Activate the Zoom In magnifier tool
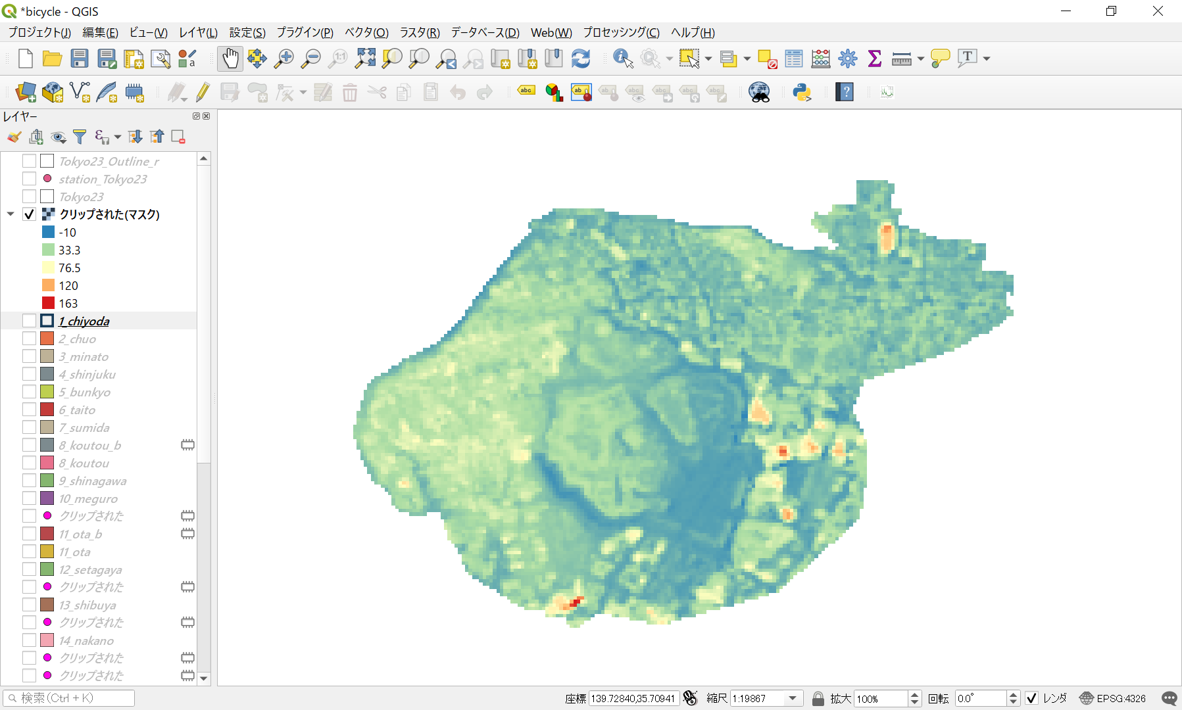Screen dimensions: 1182x710 tap(284, 59)
